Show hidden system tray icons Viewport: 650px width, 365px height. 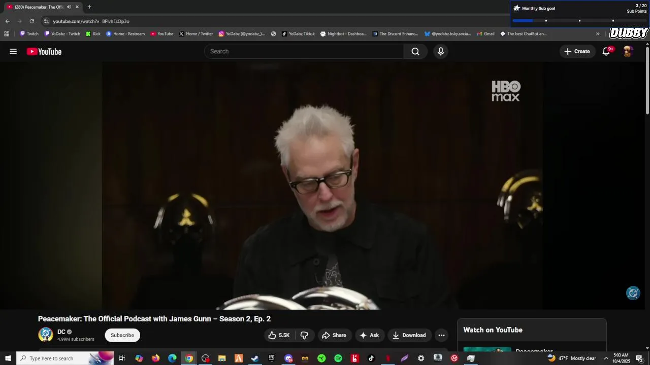click(606, 358)
